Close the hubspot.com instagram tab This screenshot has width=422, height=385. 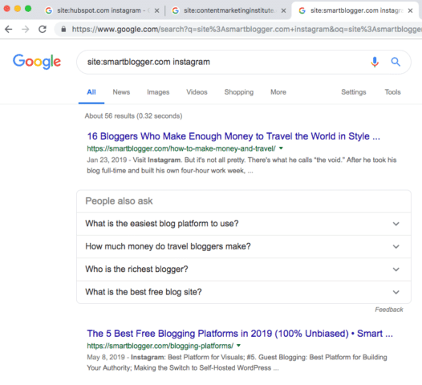[x=157, y=10]
